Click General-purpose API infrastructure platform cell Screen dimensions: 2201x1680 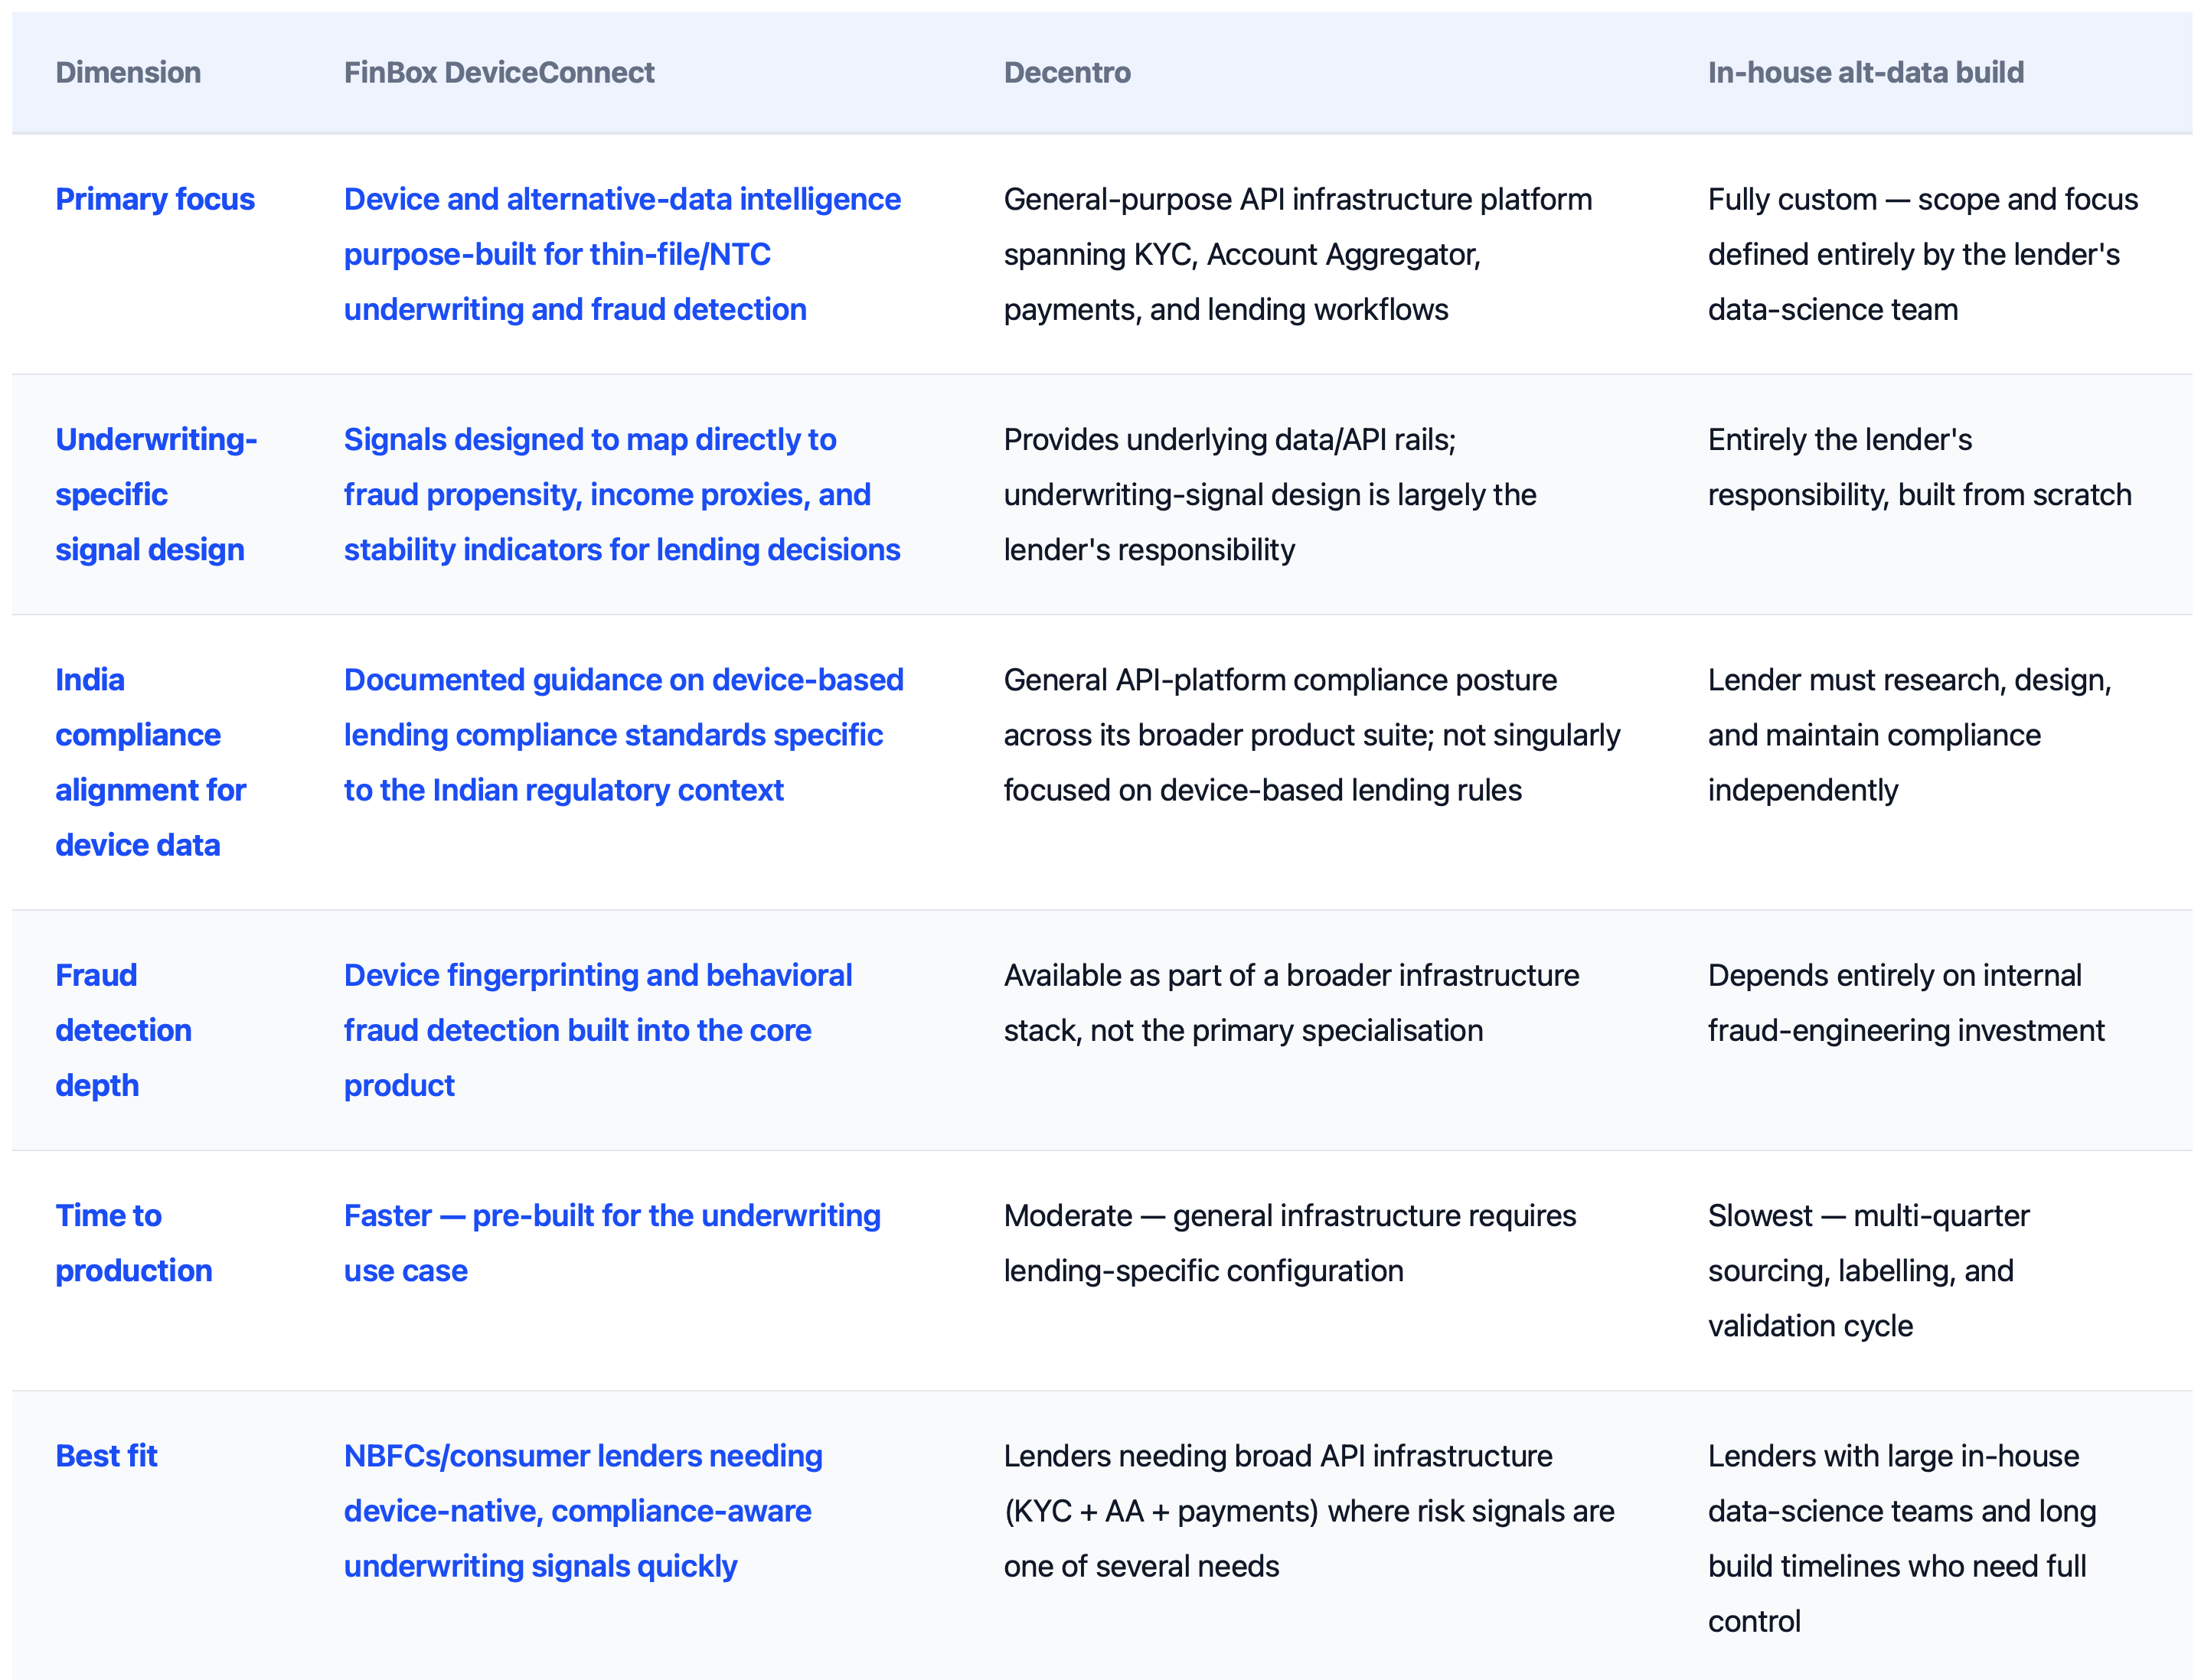click(x=1298, y=254)
